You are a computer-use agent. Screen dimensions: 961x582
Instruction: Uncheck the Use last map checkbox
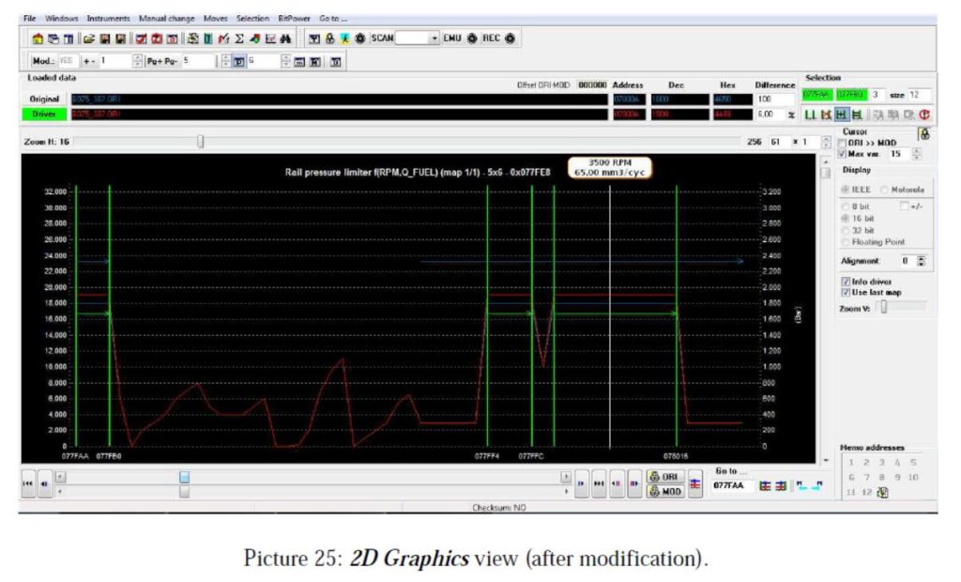846,292
